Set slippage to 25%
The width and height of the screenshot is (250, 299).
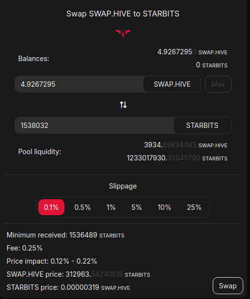[194, 207]
